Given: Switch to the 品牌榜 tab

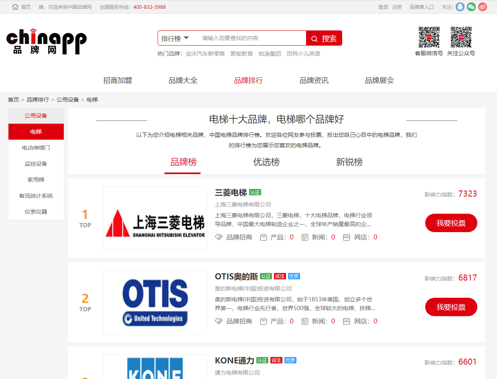Looking at the screenshot, I should pyautogui.click(x=183, y=162).
